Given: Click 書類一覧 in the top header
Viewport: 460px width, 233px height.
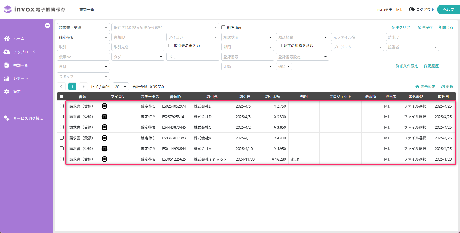Looking at the screenshot, I should [x=87, y=10].
